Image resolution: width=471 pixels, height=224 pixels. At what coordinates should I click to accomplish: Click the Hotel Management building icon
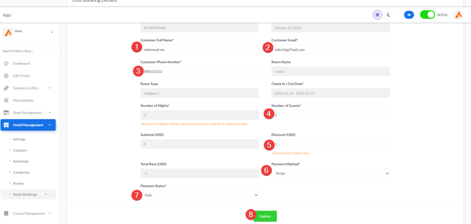click(x=6, y=125)
